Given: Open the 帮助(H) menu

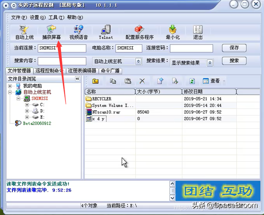Looking at the screenshot, I should pyautogui.click(x=75, y=17).
